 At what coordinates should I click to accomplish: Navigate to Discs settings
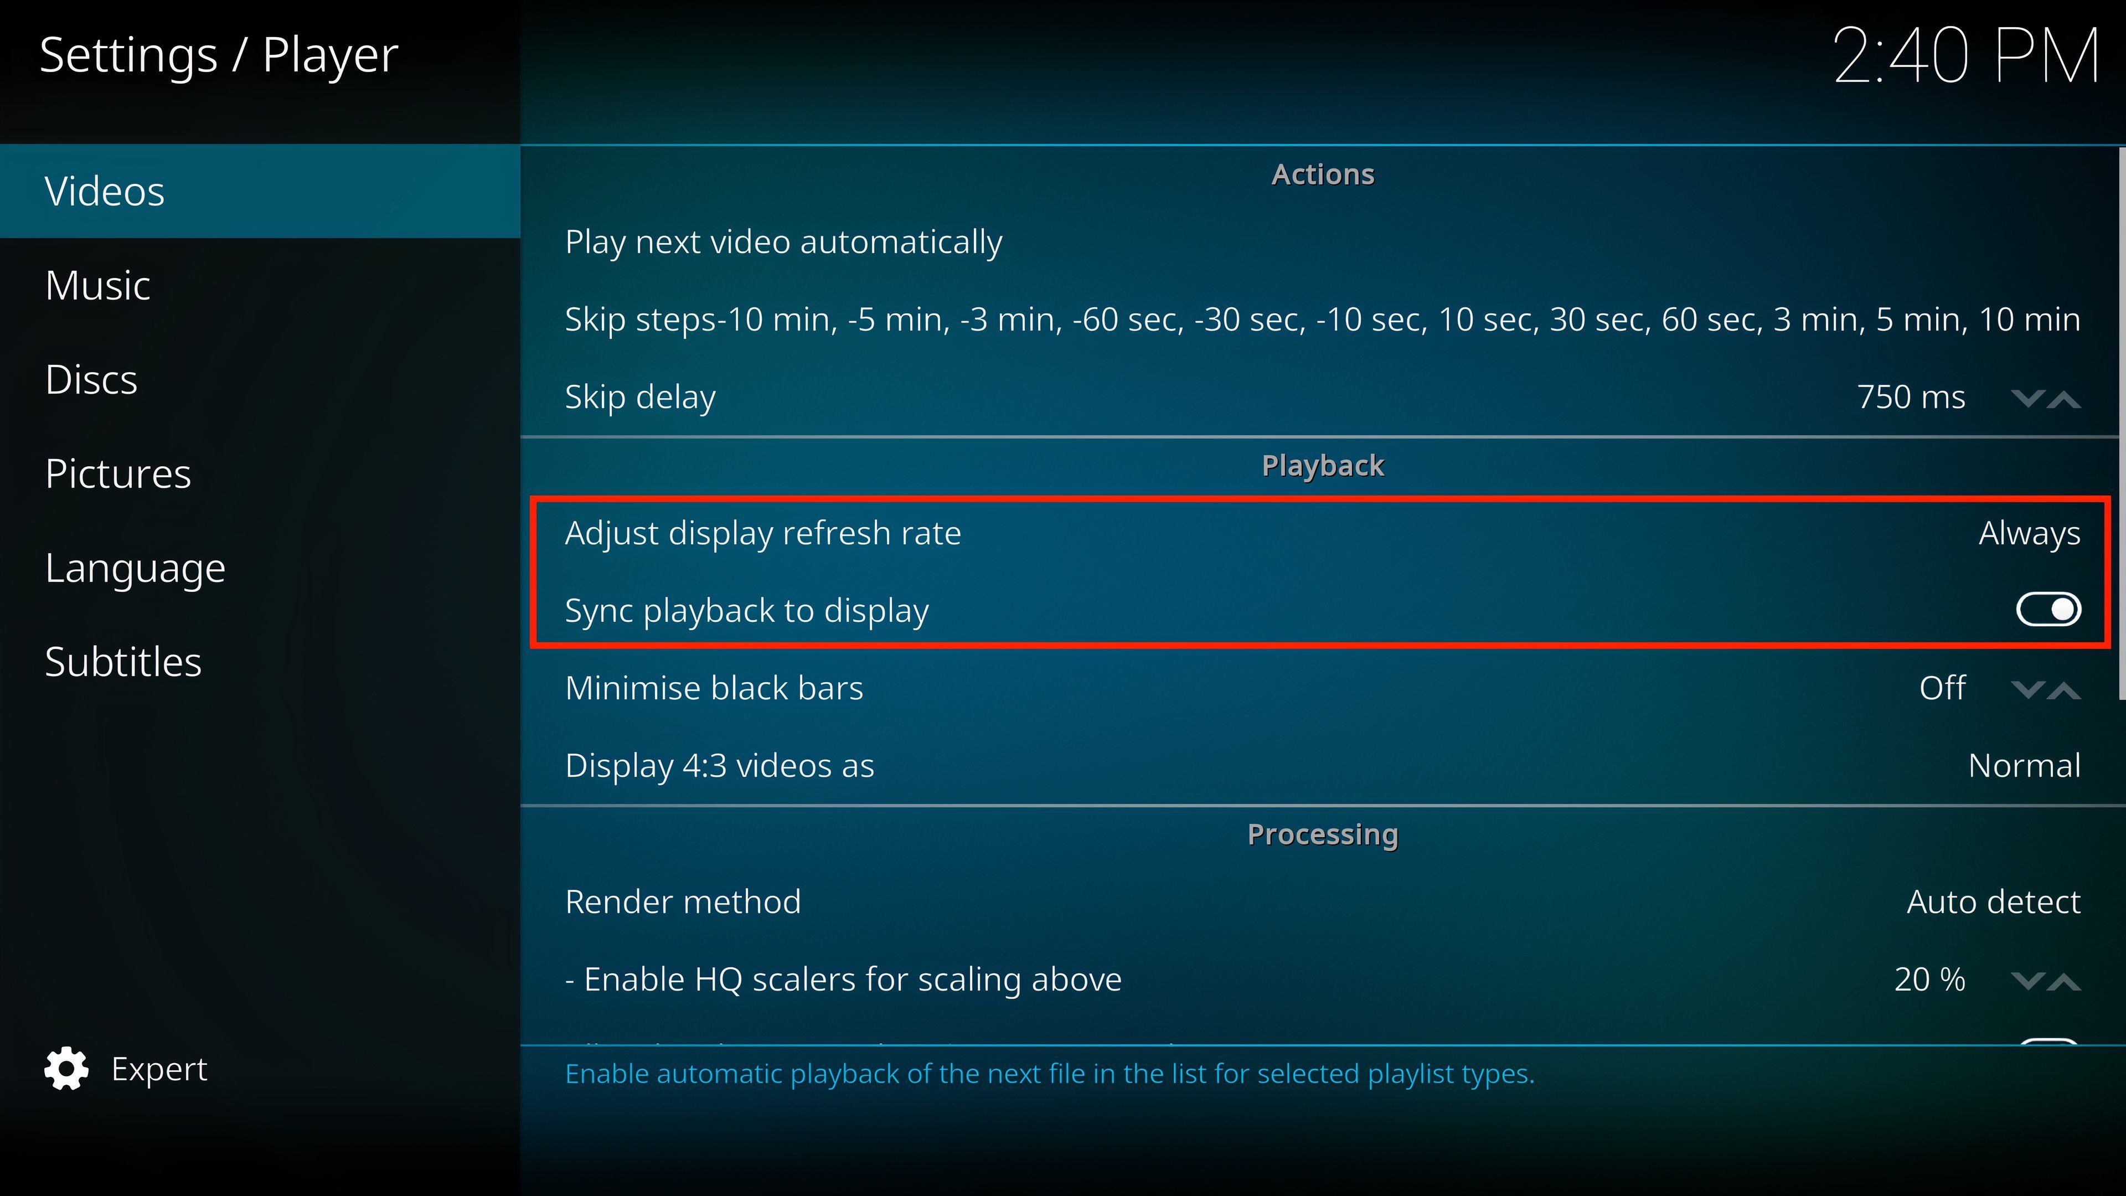(92, 378)
